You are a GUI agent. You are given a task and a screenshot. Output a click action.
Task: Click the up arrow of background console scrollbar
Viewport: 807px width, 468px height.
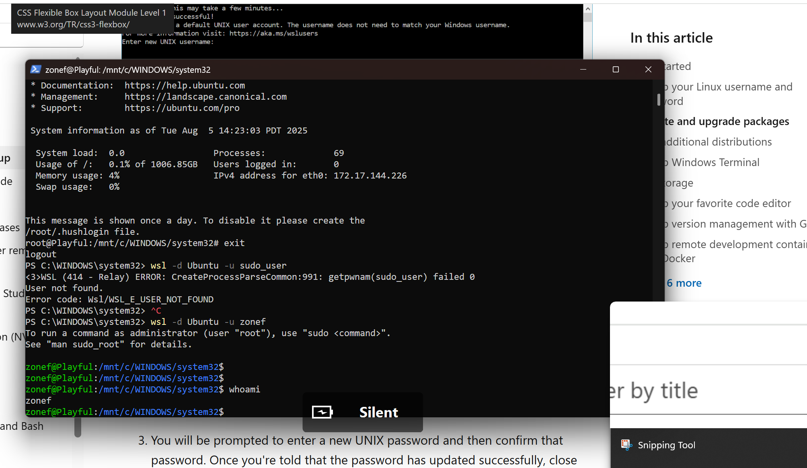coord(588,9)
